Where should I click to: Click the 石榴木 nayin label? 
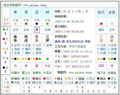click(x=15, y=73)
